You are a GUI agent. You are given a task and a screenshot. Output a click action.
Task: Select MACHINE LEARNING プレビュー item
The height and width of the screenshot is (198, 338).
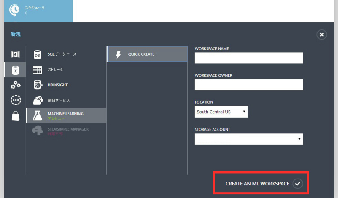(67, 116)
